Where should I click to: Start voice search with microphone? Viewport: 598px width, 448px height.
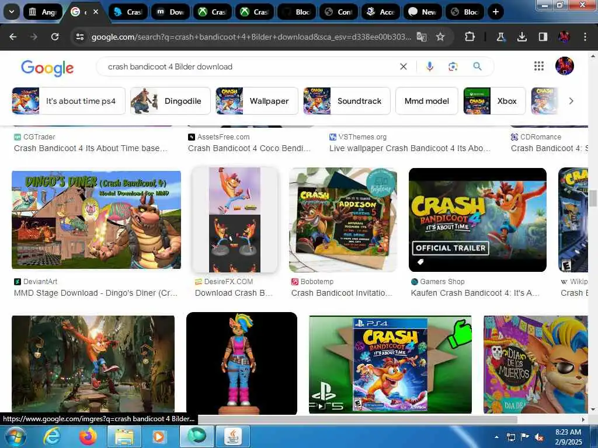coord(429,66)
